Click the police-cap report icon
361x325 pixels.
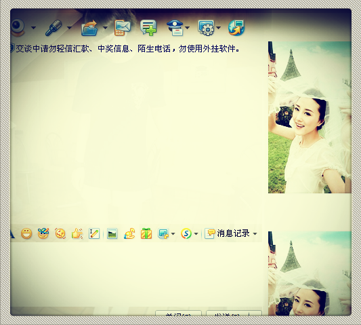[x=175, y=28]
